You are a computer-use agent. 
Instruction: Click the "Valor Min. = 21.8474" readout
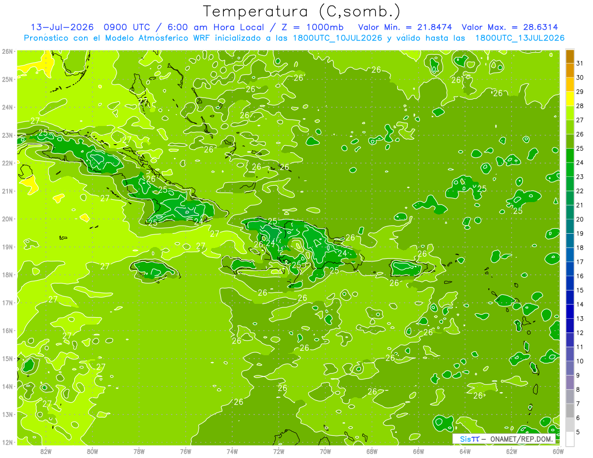pos(405,27)
